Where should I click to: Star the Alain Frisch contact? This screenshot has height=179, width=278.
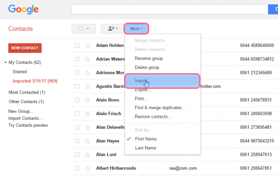pyautogui.click(x=88, y=114)
